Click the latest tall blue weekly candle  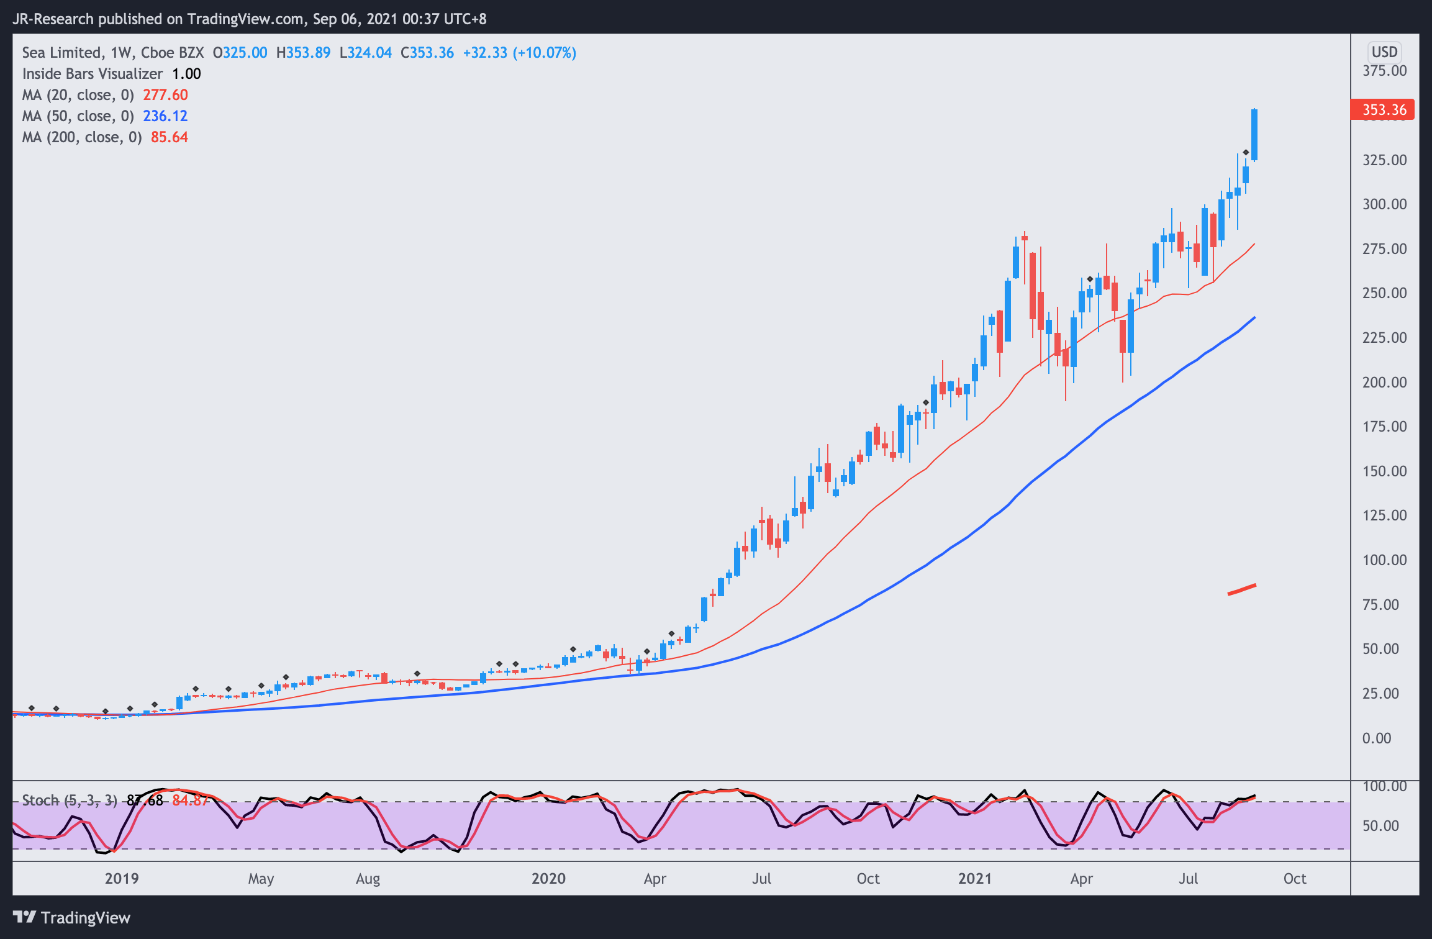click(1254, 135)
